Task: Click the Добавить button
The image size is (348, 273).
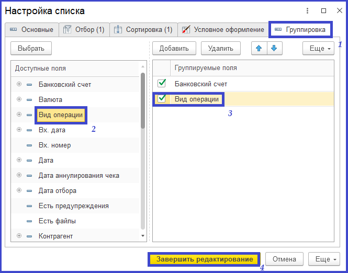Action: [174, 49]
